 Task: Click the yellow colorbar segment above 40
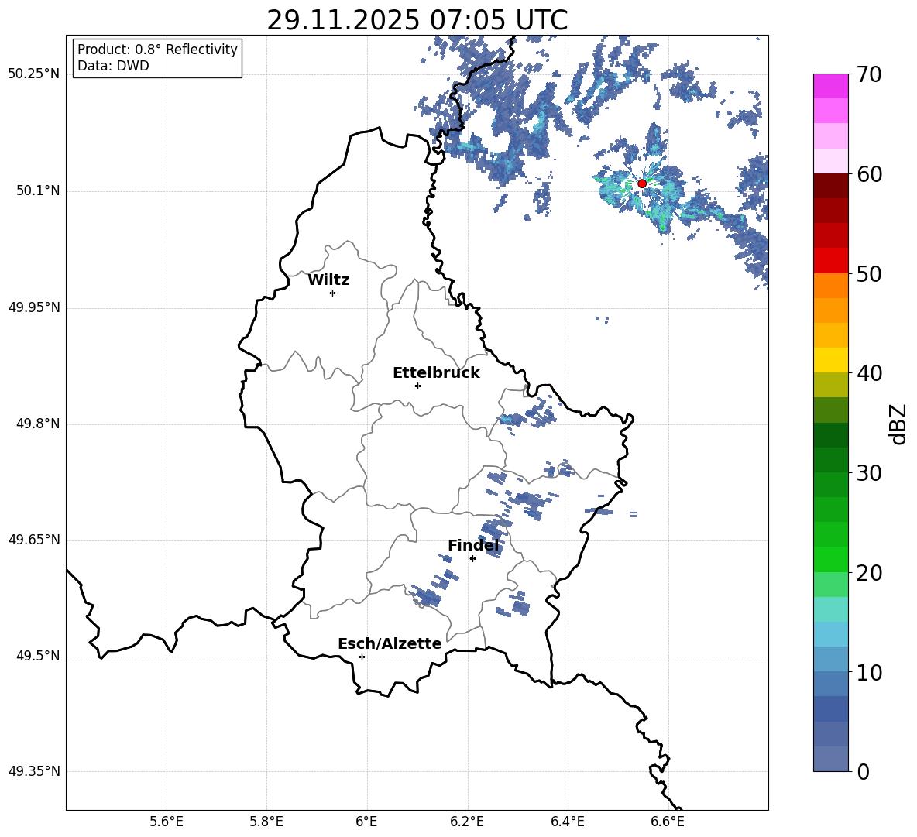[x=831, y=360]
